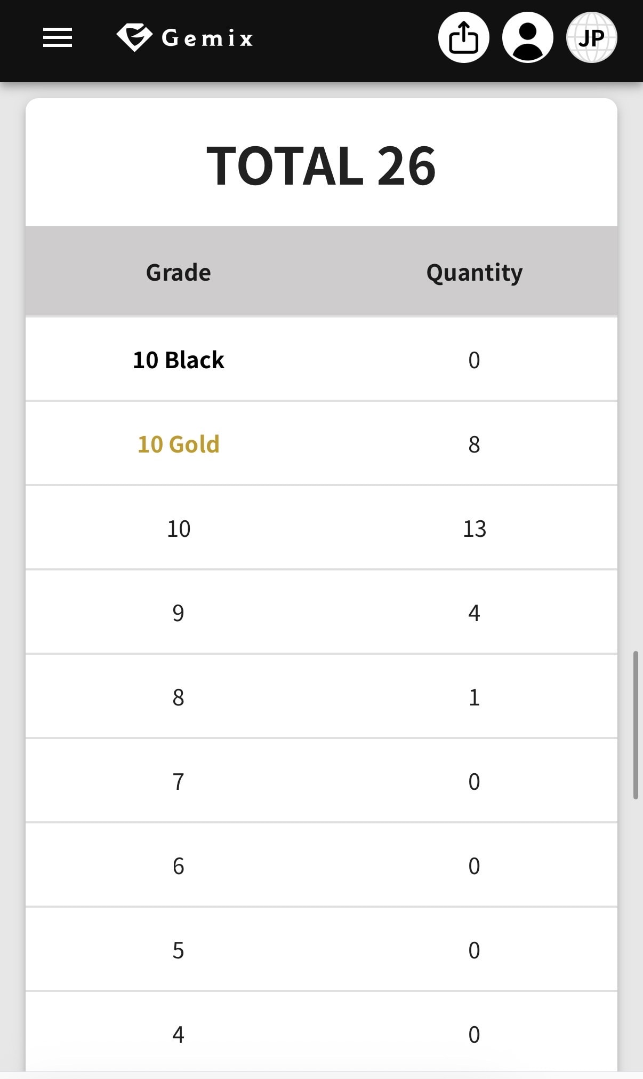Tap the share icon button
Screen dimensions: 643x1079
point(464,37)
